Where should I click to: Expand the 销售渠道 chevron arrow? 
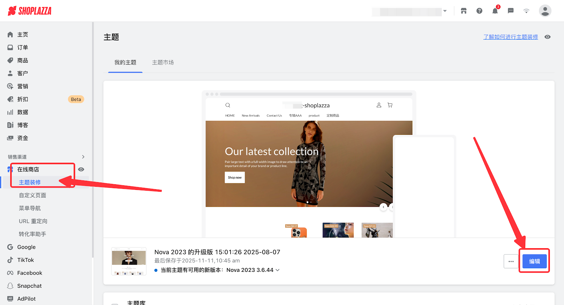pyautogui.click(x=83, y=157)
